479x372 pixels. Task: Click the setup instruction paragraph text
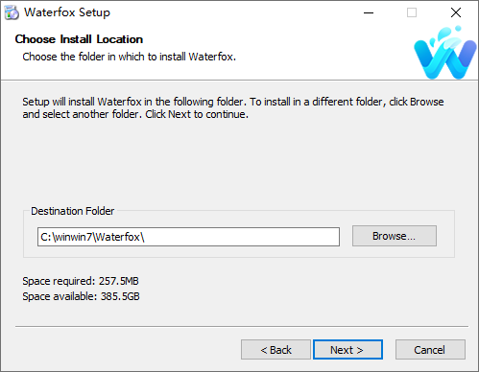click(233, 108)
